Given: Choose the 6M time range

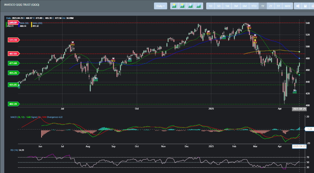Looking at the screenshot, I should [245, 6].
